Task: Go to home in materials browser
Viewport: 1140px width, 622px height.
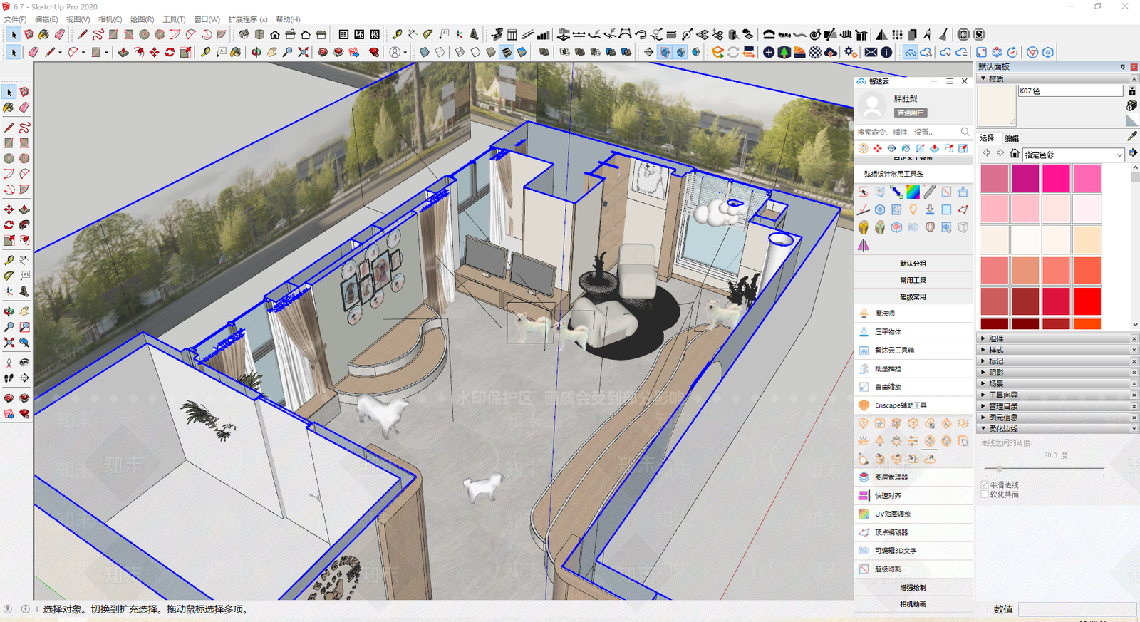Action: click(x=1015, y=154)
